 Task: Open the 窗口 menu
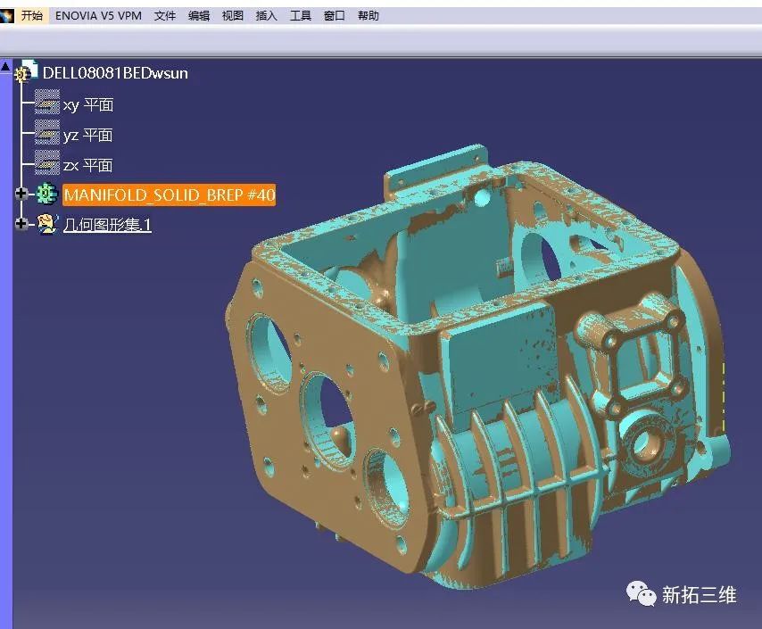[335, 15]
